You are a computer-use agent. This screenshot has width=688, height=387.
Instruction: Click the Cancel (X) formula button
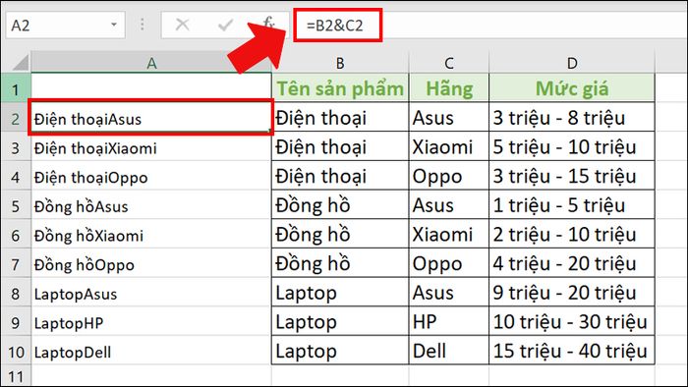(182, 25)
